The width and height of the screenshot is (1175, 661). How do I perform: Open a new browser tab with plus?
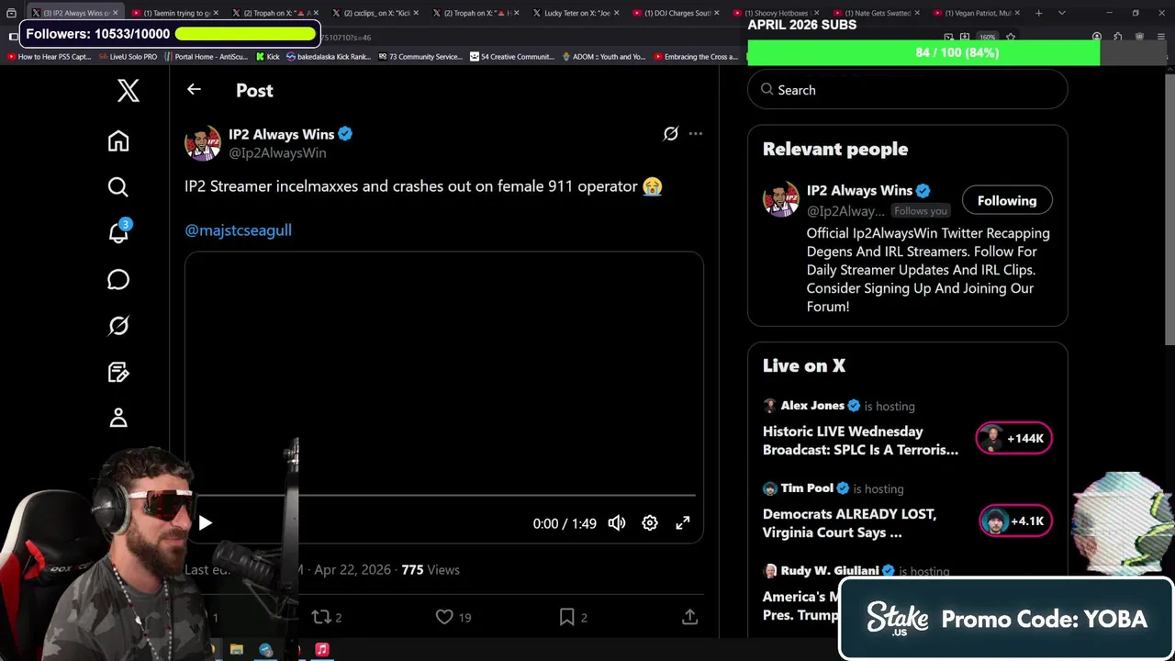coord(1039,13)
